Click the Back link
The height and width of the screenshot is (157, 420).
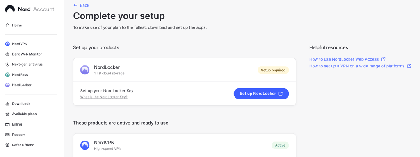coord(84,5)
